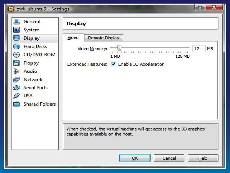The image size is (230, 173).
Task: Click the Serial Ports connector icon
Action: pos(16,88)
